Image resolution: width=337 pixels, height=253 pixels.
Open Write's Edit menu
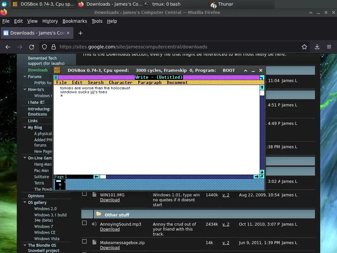(77, 82)
